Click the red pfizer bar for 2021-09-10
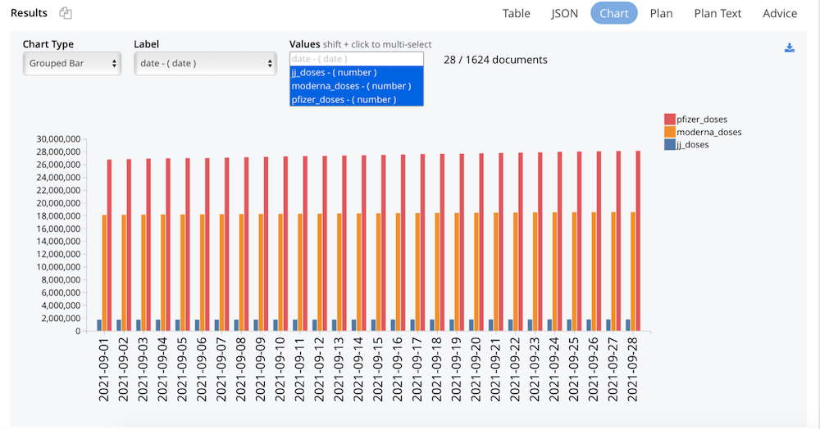Screen dimensions: 820x430 coord(285,243)
